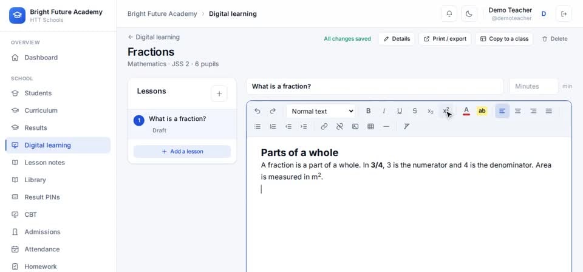Insert a numbered list
The image size is (583, 272).
(273, 127)
